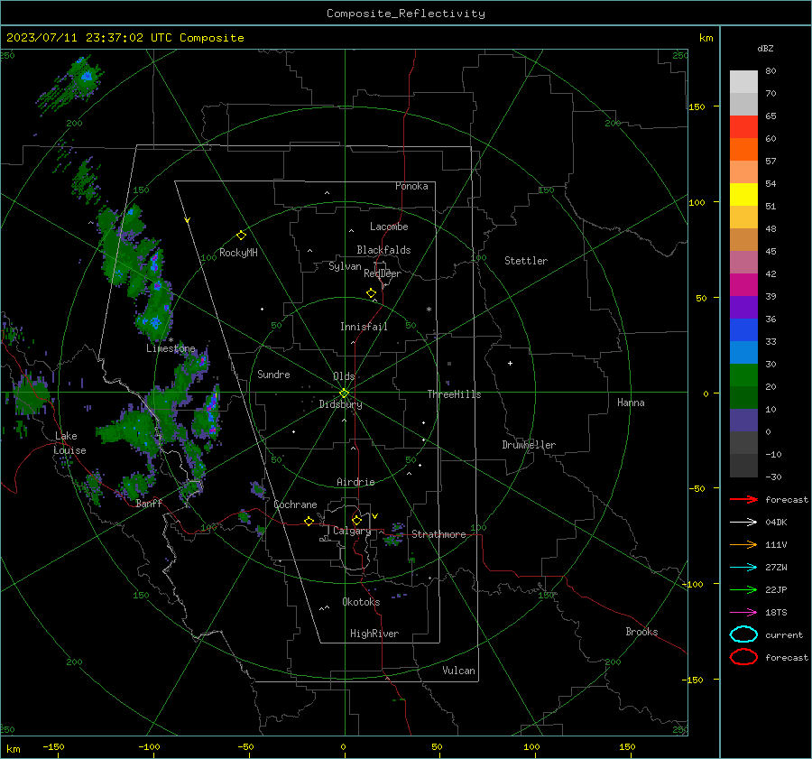Click the Innisfail town label
812x759 pixels.
(364, 327)
